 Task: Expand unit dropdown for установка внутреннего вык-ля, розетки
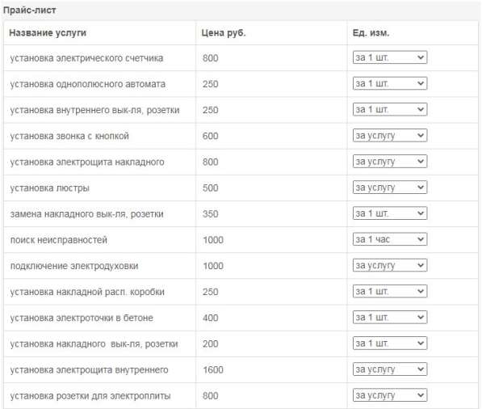coord(390,109)
